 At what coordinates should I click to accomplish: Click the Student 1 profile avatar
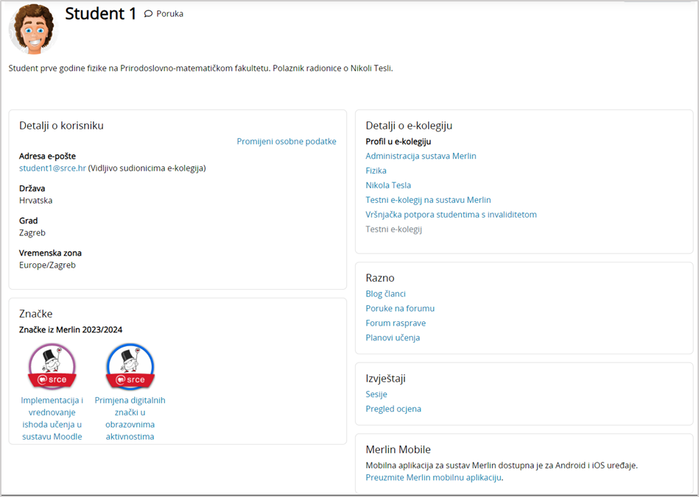point(33,28)
